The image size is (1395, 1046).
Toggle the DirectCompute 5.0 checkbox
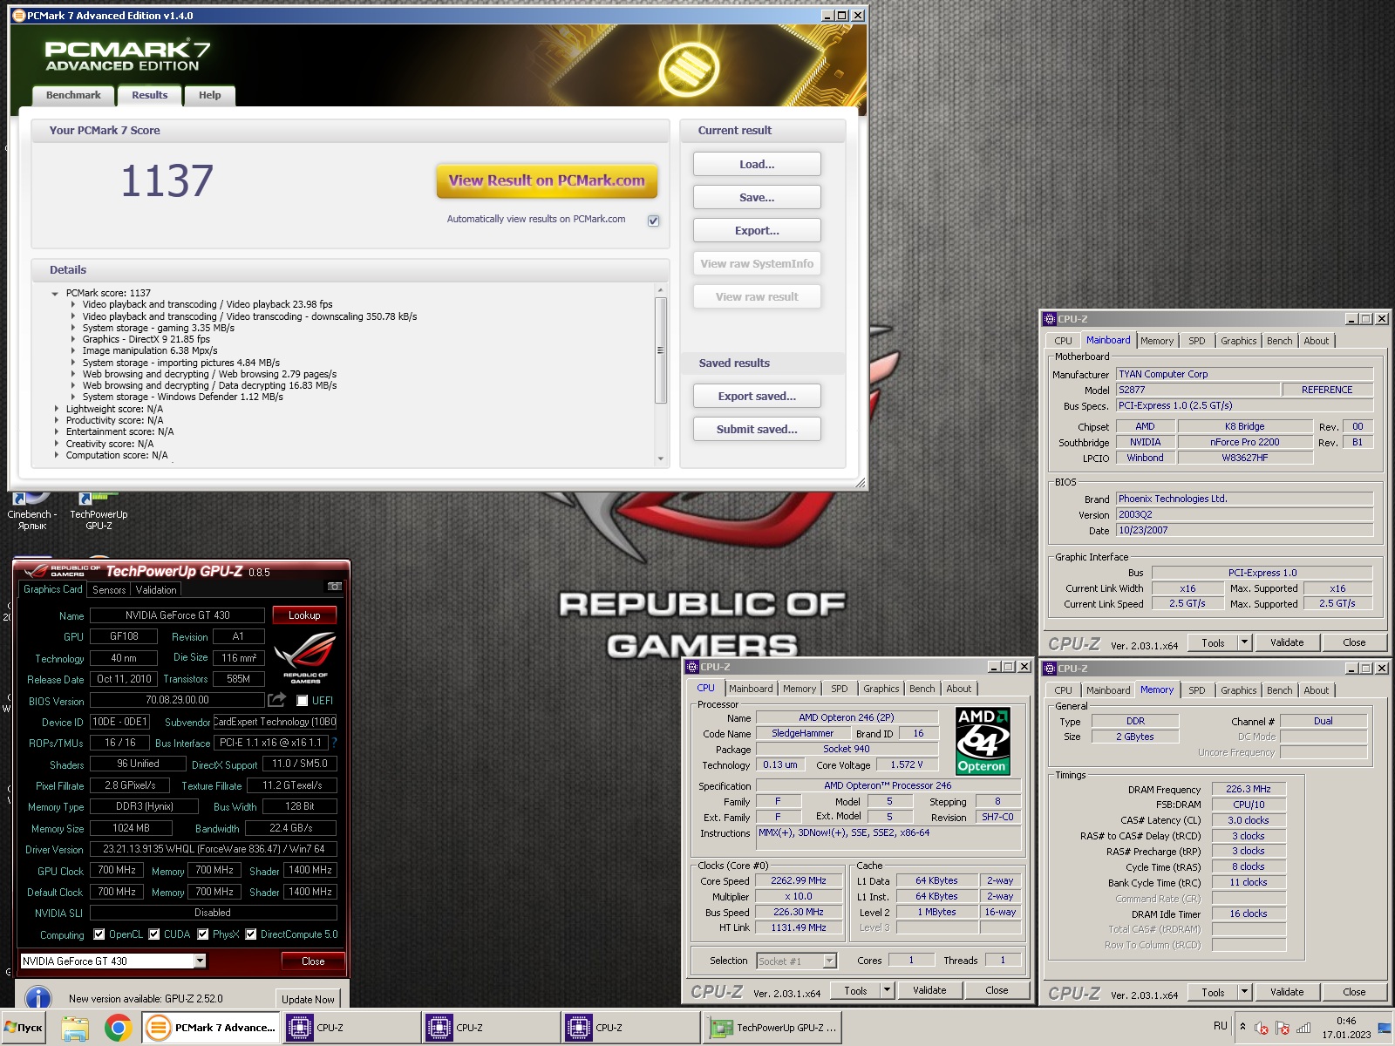click(x=251, y=934)
